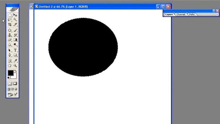
Task: Select the Slice tool
Action: tap(15, 24)
